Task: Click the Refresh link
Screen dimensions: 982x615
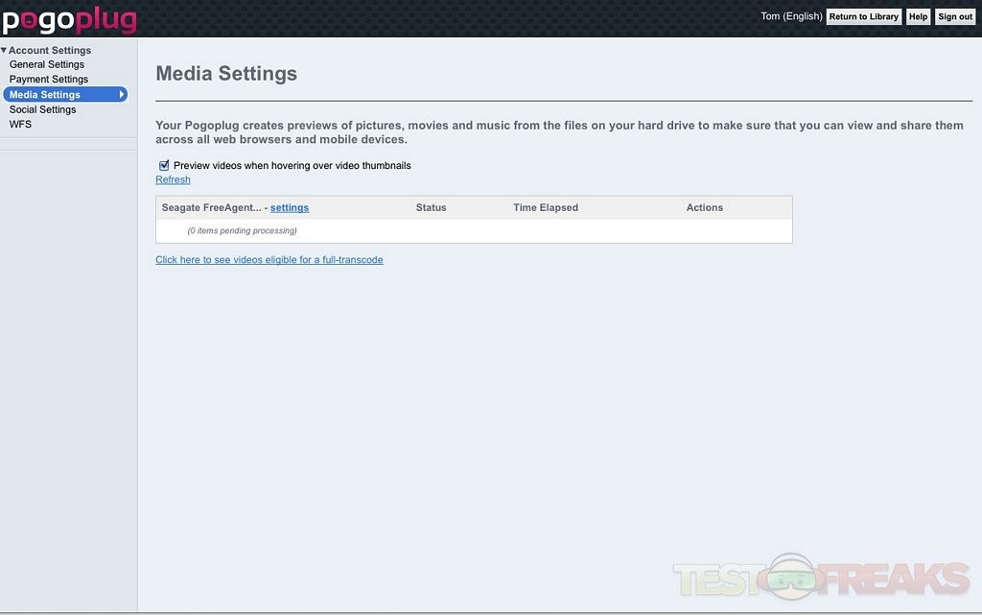Action: coord(173,179)
